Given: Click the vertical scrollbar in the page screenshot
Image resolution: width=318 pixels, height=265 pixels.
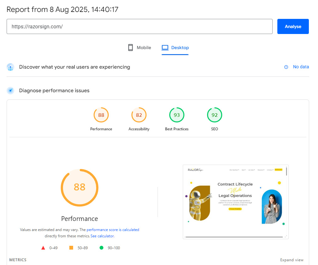Looking at the screenshot, I should tap(286, 171).
